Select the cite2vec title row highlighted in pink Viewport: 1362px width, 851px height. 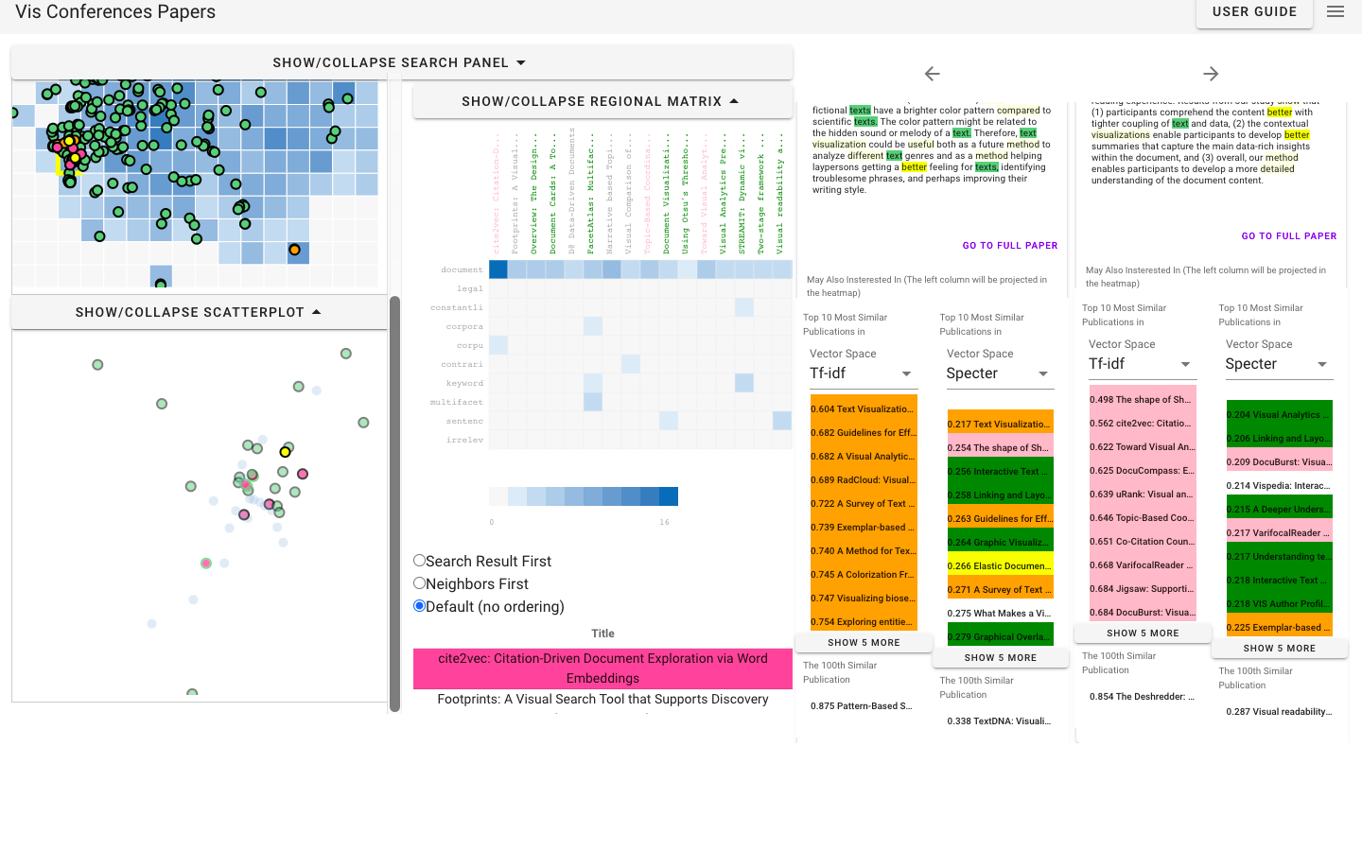pyautogui.click(x=602, y=669)
